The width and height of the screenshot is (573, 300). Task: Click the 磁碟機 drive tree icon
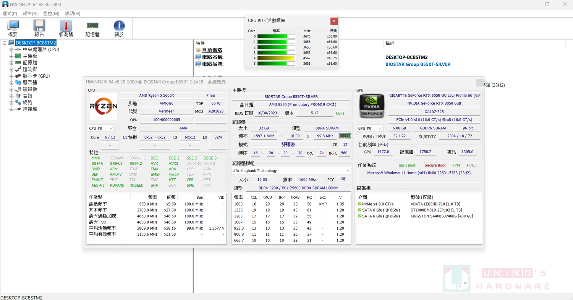pos(18,89)
